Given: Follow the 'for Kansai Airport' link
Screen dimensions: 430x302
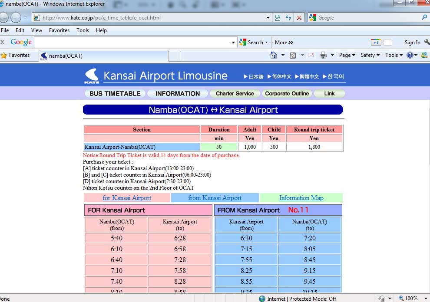Looking at the screenshot, I should [127, 198].
